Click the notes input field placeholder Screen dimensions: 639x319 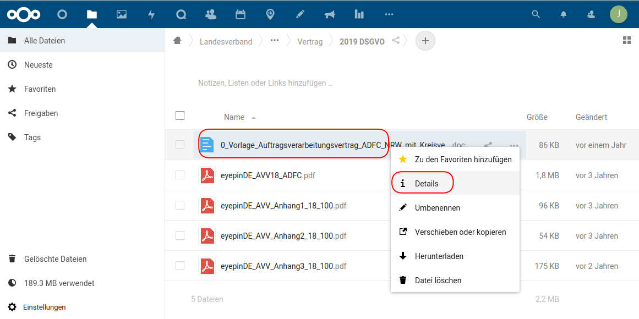point(265,84)
